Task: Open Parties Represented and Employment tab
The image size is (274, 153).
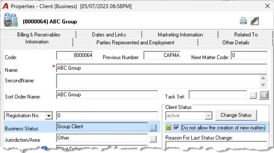Action: click(135, 42)
